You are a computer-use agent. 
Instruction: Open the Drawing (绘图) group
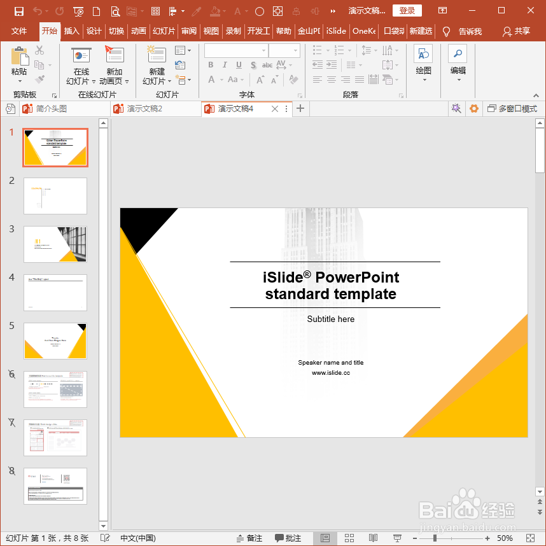pyautogui.click(x=423, y=64)
